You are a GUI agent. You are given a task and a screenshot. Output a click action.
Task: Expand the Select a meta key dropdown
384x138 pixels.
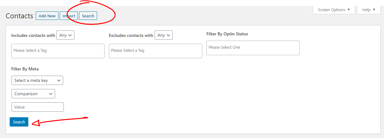[37, 80]
